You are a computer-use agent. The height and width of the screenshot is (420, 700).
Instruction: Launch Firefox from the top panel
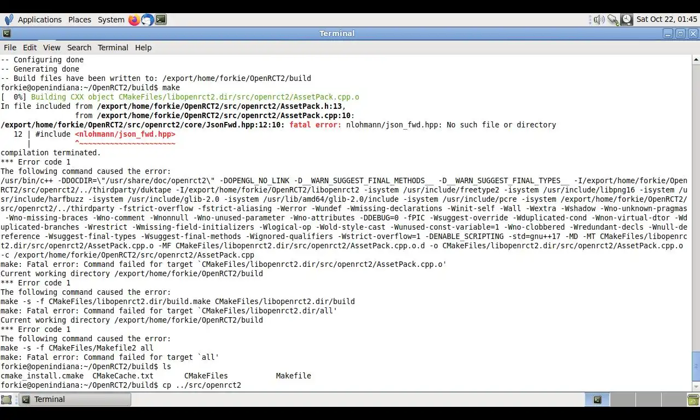coord(135,20)
